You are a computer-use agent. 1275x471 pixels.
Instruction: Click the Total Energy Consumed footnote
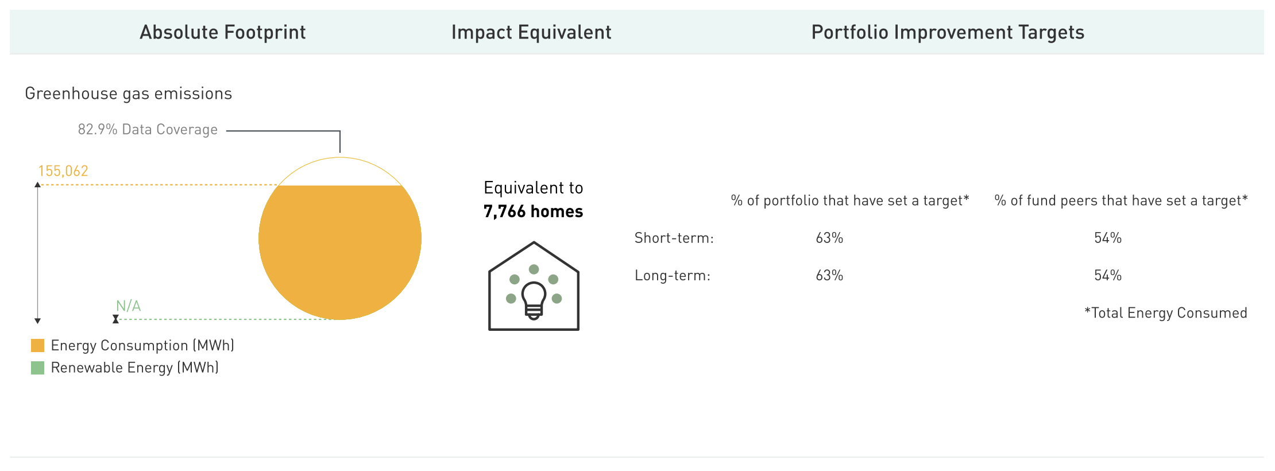pyautogui.click(x=1166, y=313)
